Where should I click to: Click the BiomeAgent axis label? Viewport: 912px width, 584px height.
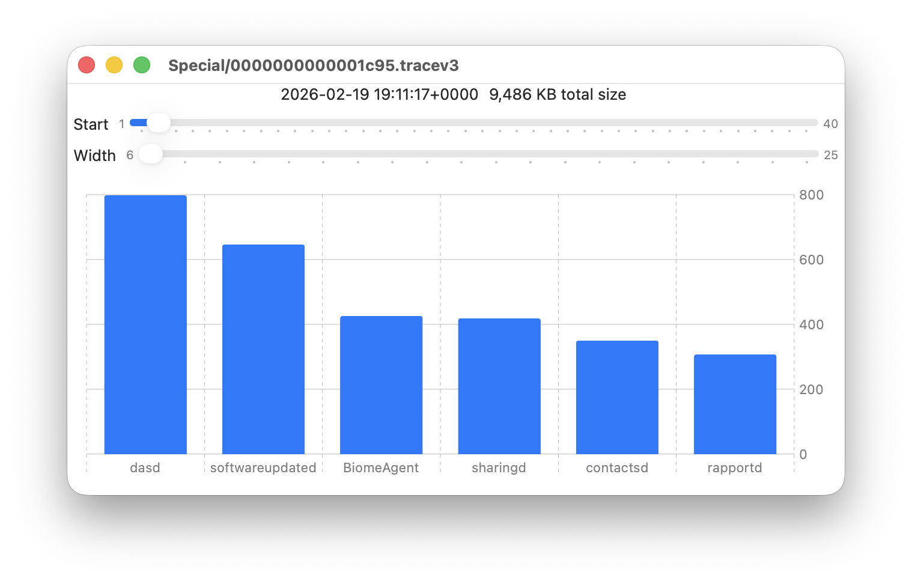click(x=381, y=467)
